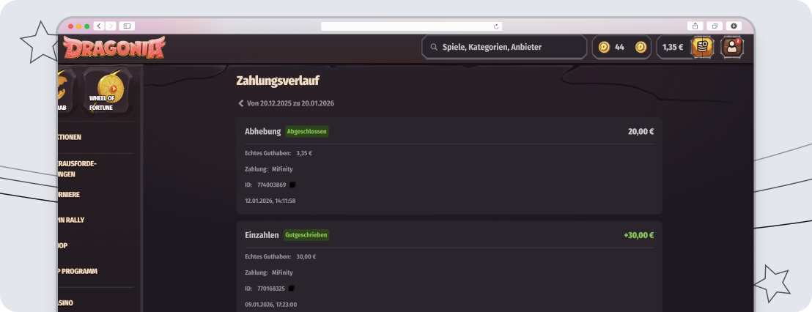Click the right gold coin icon after 44
Viewport: 812px width, 312px height.
tap(641, 47)
